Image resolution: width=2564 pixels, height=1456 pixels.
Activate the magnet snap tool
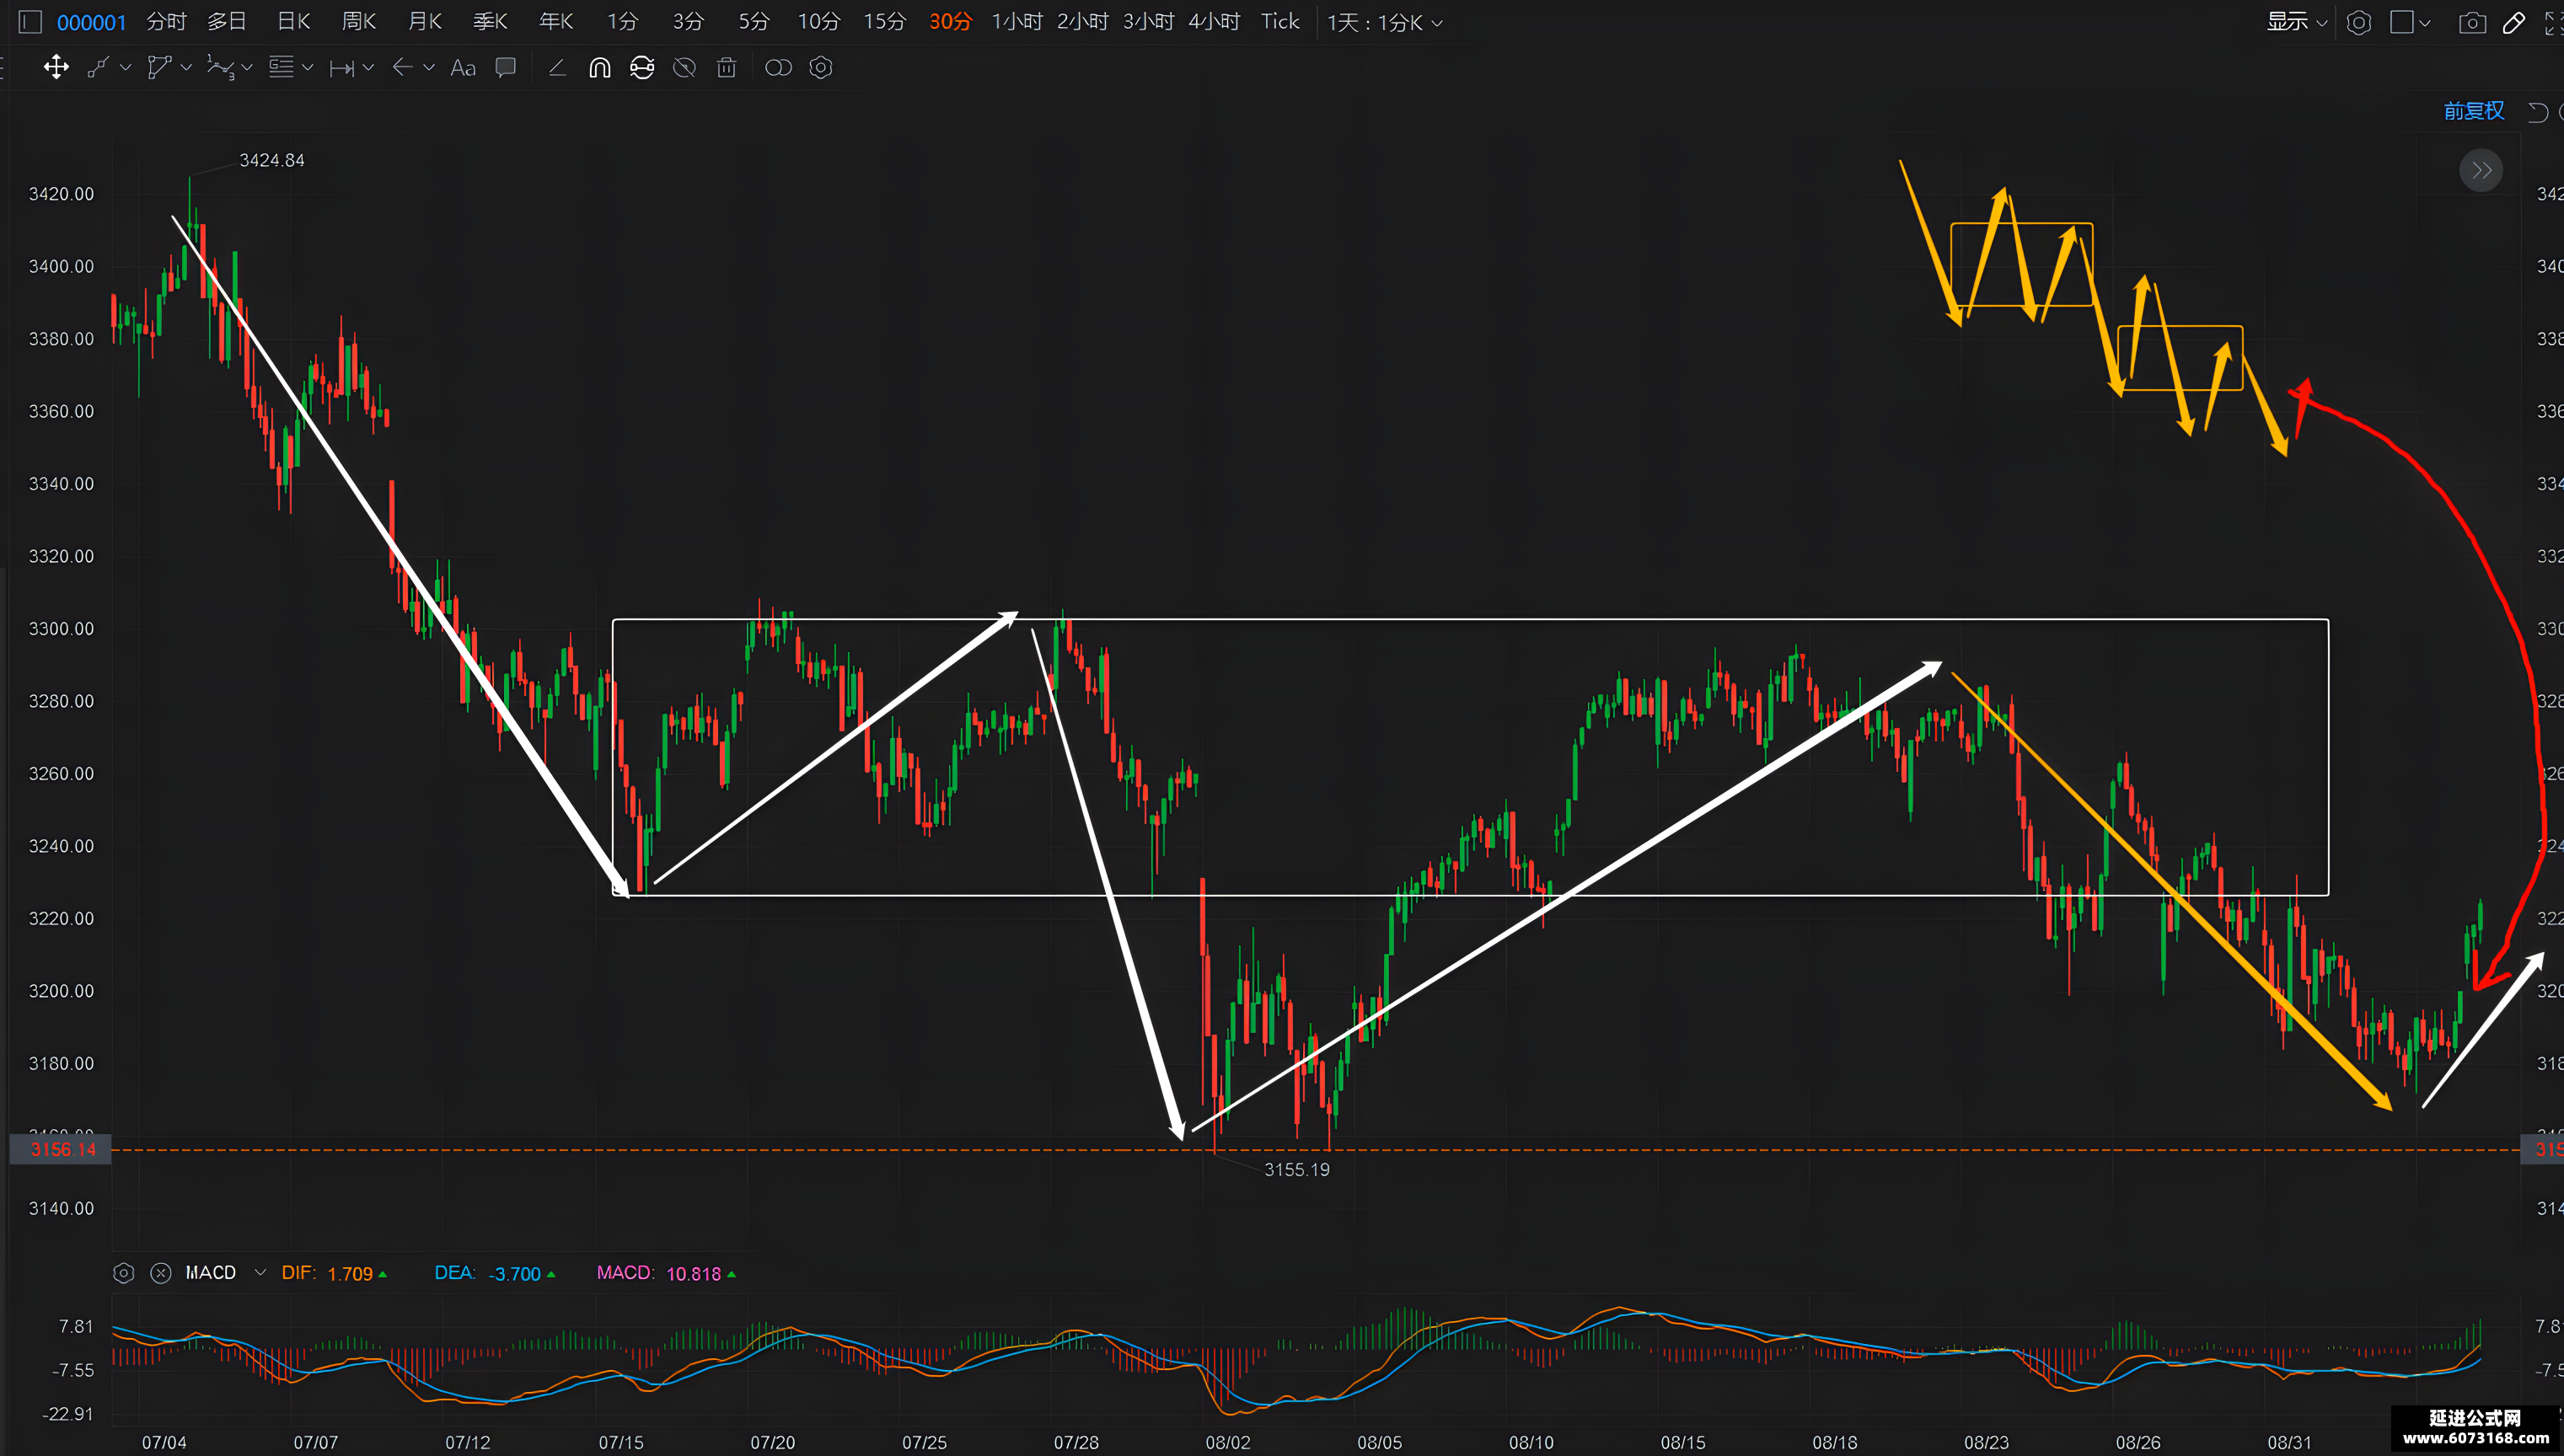coord(599,68)
